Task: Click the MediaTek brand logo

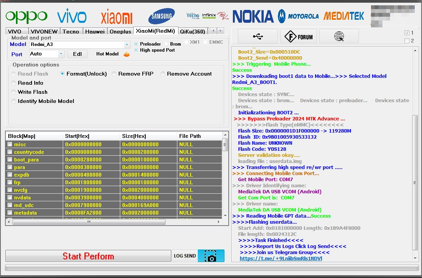Action: [x=344, y=16]
